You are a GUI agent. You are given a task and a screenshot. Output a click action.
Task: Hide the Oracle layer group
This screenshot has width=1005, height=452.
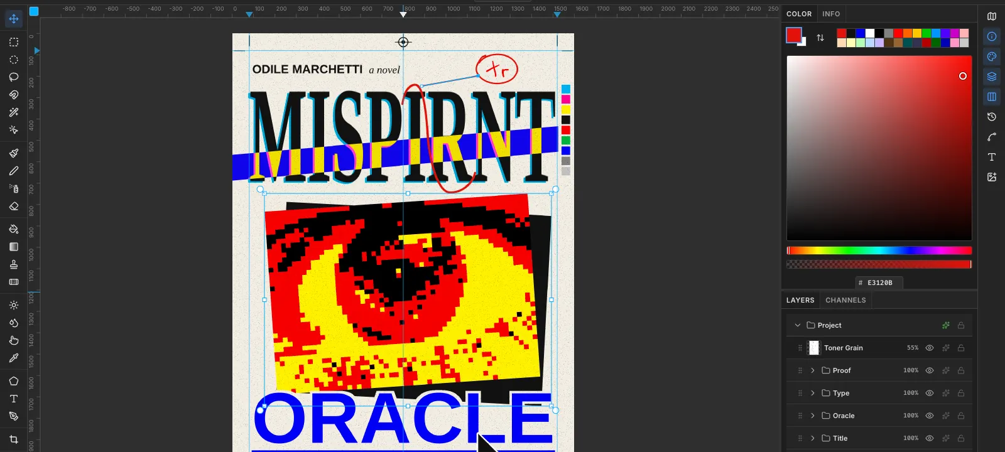930,416
